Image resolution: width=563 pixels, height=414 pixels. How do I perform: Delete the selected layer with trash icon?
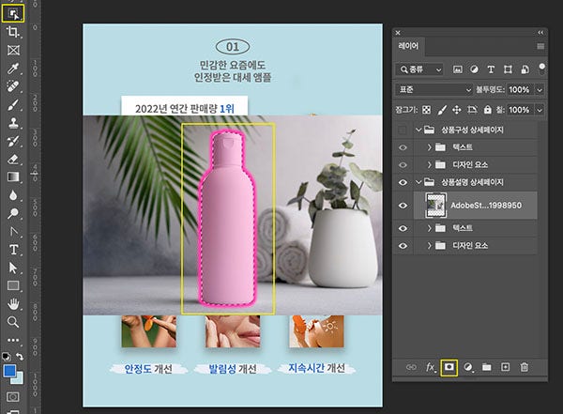(x=525, y=367)
